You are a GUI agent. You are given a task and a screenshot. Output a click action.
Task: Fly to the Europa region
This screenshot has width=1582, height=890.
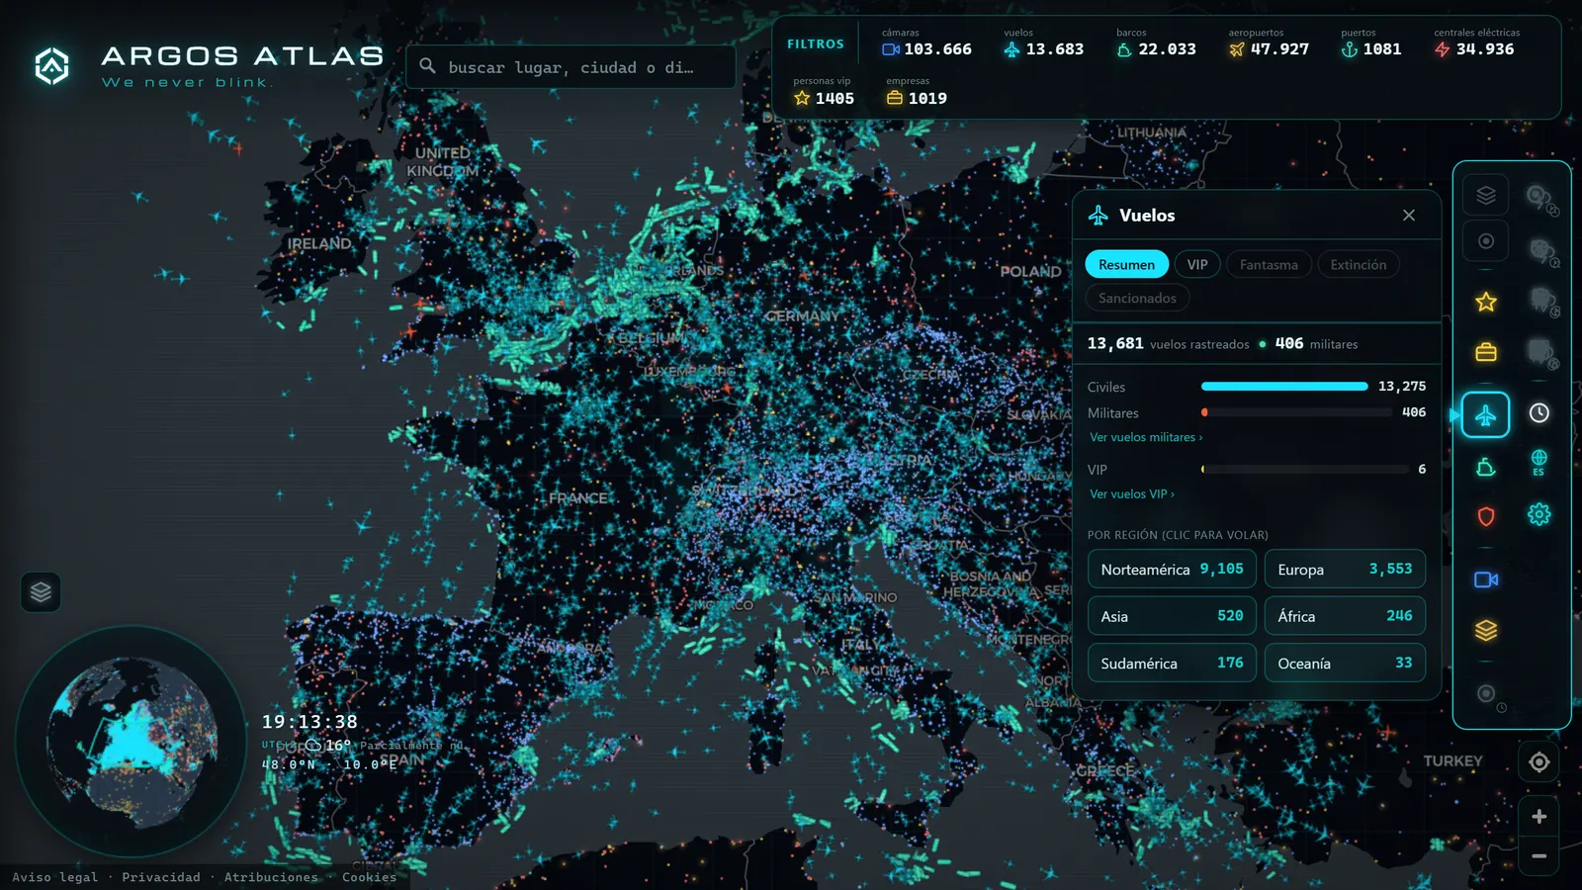coord(1345,569)
